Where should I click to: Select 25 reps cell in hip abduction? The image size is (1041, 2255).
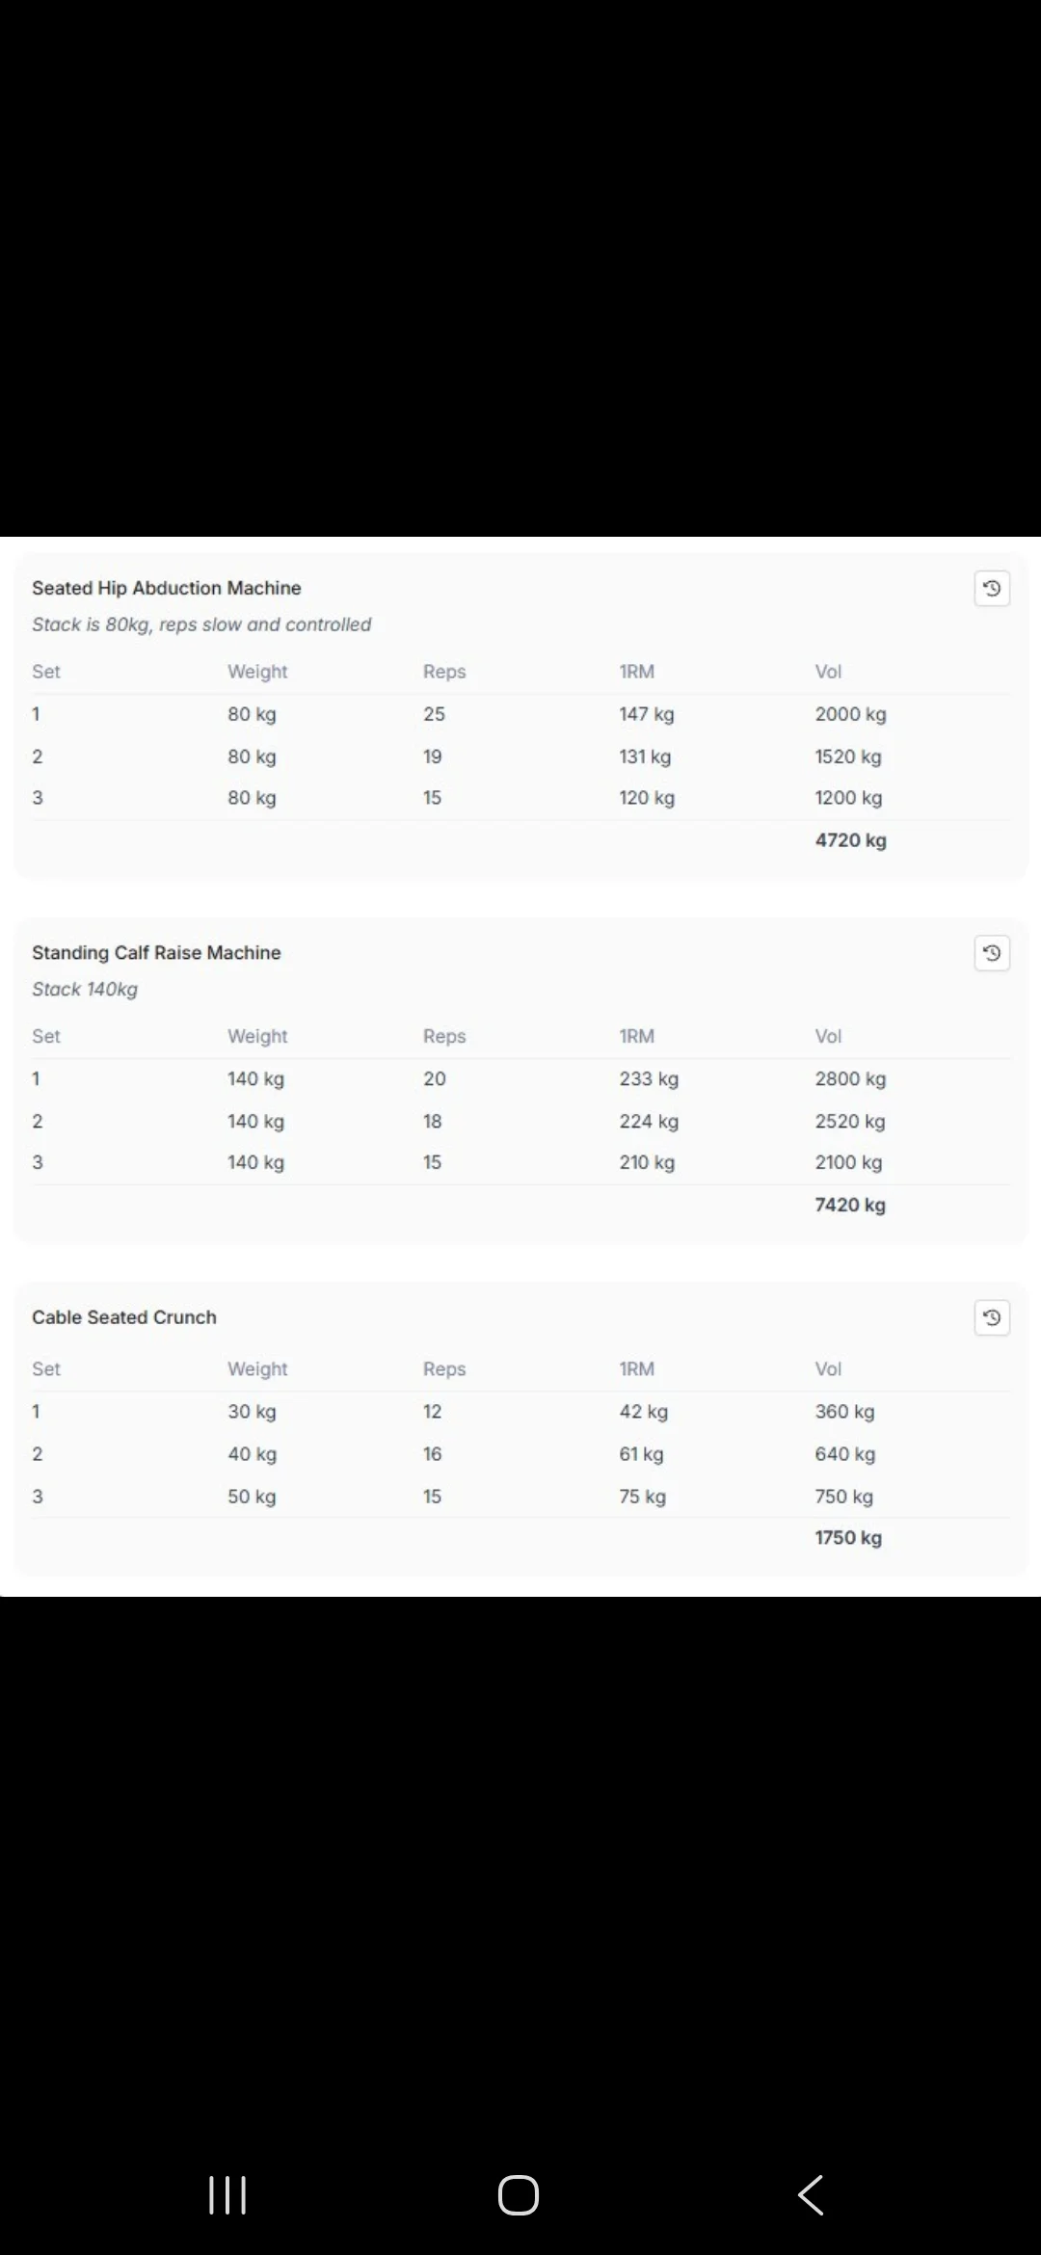[x=434, y=714]
